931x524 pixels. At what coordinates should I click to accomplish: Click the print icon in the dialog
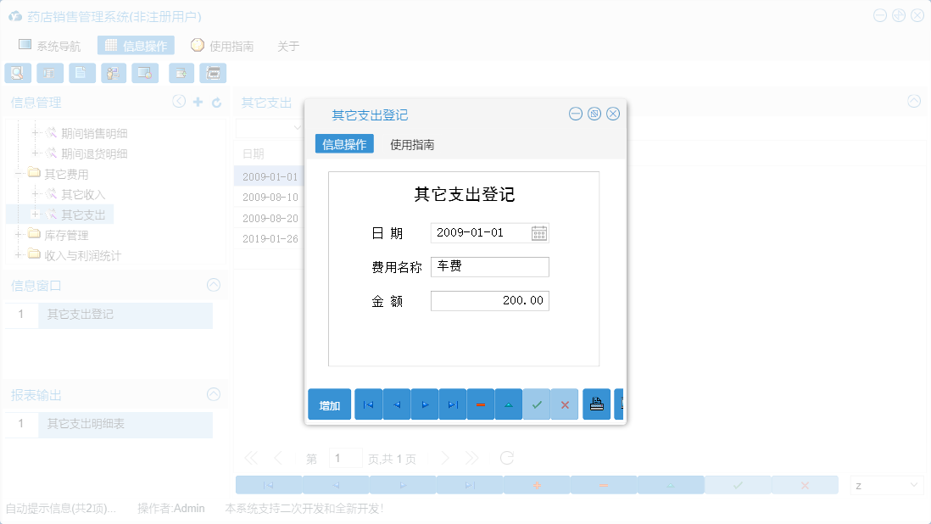click(x=596, y=404)
